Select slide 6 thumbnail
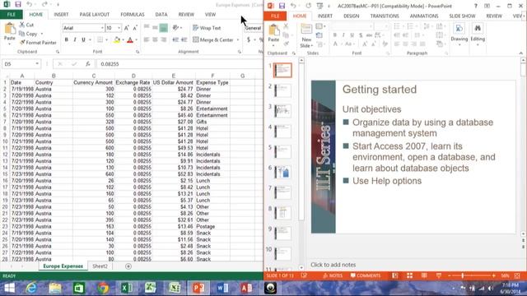 [x=282, y=172]
